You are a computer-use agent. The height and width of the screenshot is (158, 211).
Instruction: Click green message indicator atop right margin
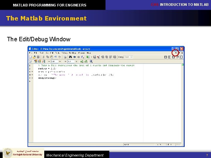tap(183, 65)
